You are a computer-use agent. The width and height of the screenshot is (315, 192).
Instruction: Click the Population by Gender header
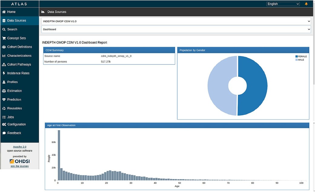243,50
